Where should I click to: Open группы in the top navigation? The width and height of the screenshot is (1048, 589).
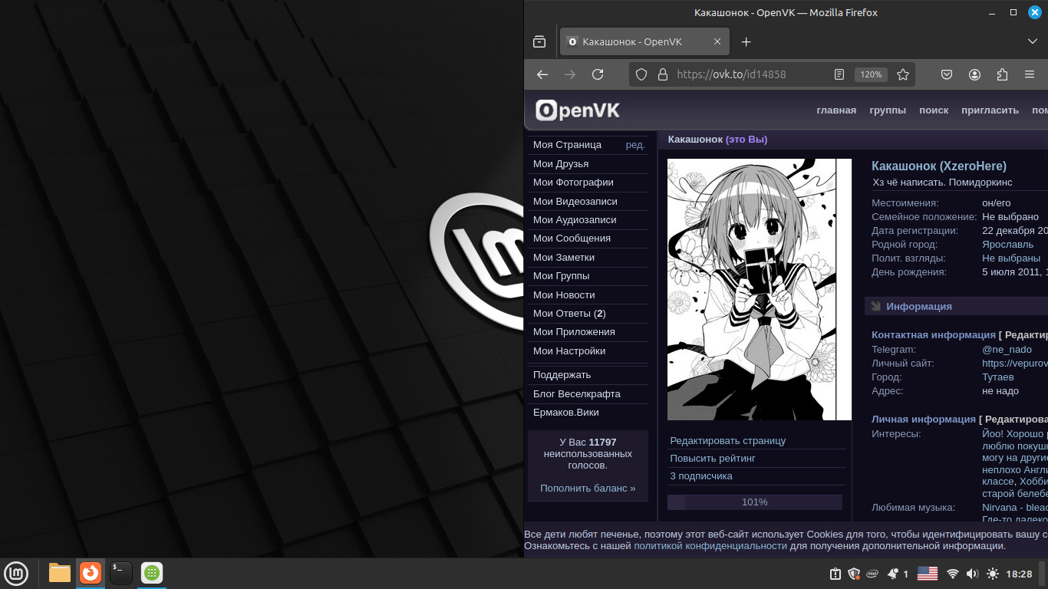[x=888, y=110]
